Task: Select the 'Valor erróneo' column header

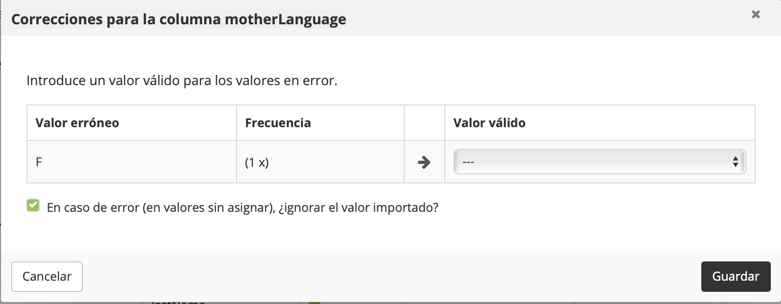Action: 77,123
